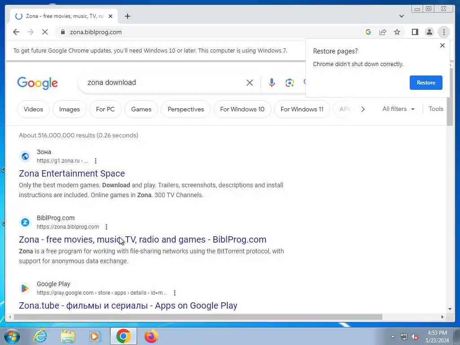The image size is (460, 345).
Task: Open the Windows Start menu
Action: tap(12, 336)
